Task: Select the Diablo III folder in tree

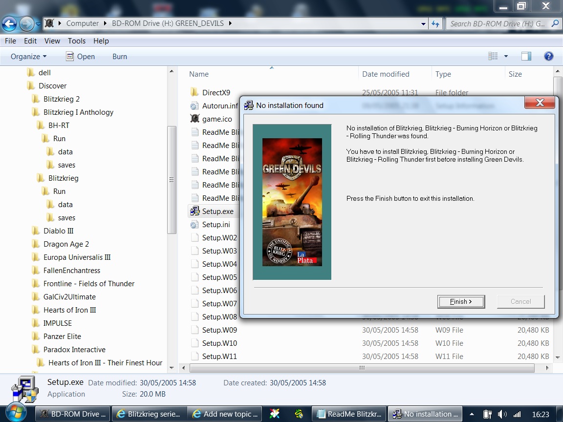Action: tap(58, 231)
